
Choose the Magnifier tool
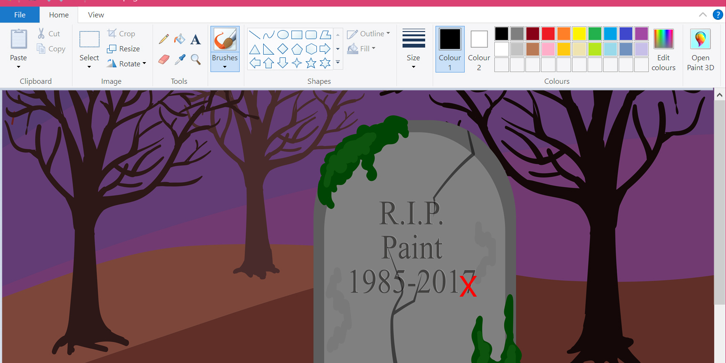(x=195, y=59)
